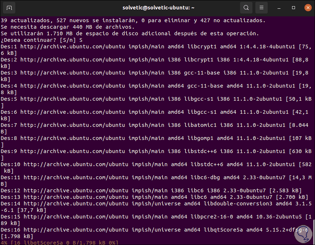This screenshot has width=315, height=245.
Task: Open a new terminal tab
Action: tap(8, 7)
